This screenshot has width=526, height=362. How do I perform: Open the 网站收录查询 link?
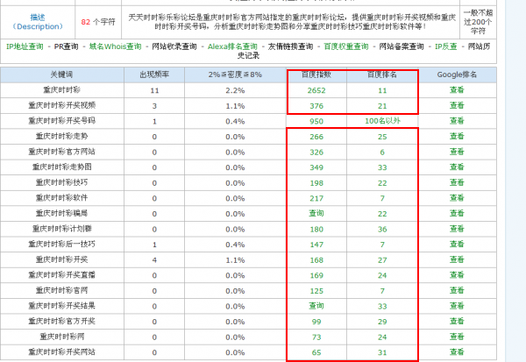[x=174, y=46]
